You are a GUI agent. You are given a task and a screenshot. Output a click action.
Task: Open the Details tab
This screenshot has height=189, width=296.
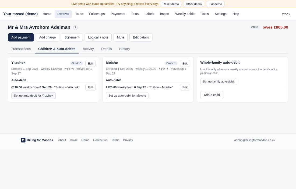(107, 49)
